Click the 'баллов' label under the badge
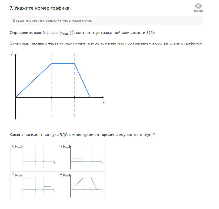The height and width of the screenshot is (209, 219). coord(198,11)
